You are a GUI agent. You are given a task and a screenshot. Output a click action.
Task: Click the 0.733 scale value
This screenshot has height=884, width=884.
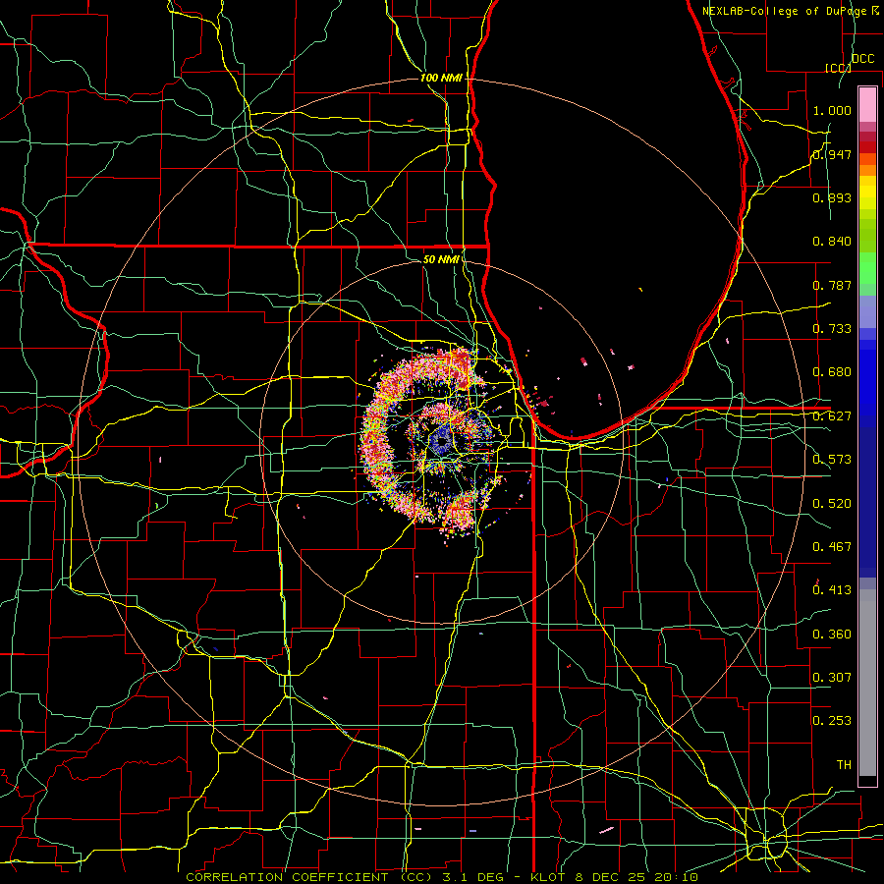(x=832, y=329)
